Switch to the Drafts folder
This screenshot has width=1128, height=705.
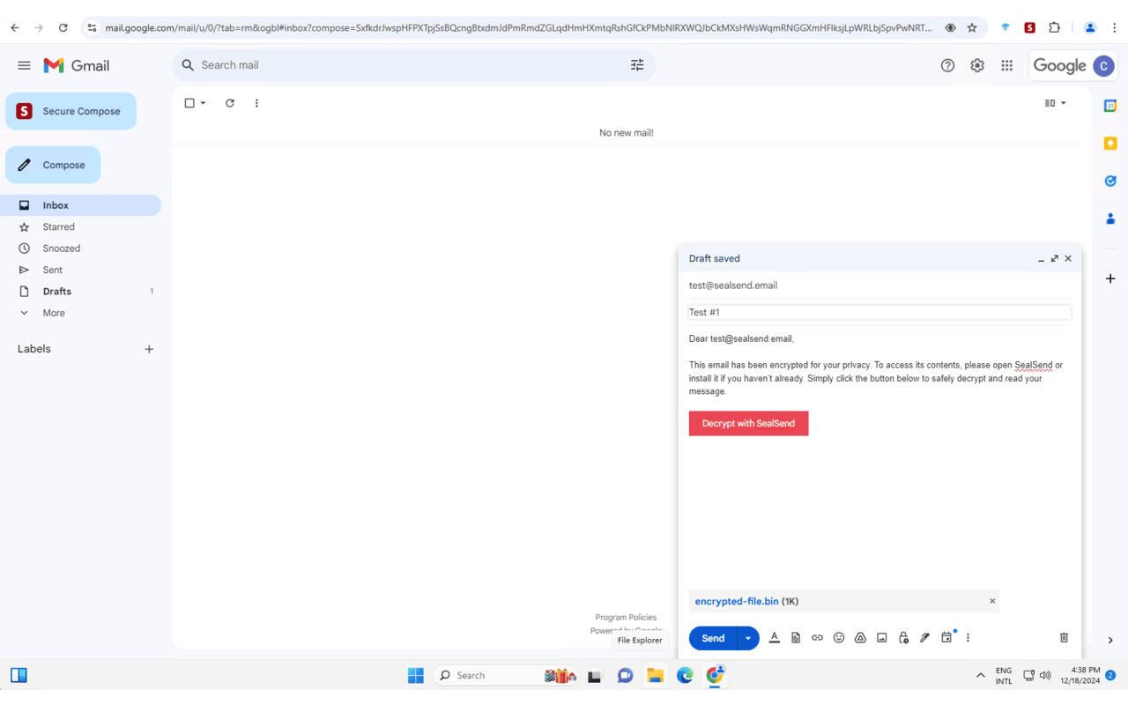[56, 291]
